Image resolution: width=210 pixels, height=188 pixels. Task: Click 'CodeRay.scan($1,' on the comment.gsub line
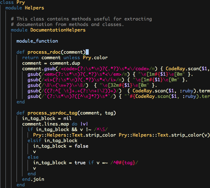[x=188, y=69]
